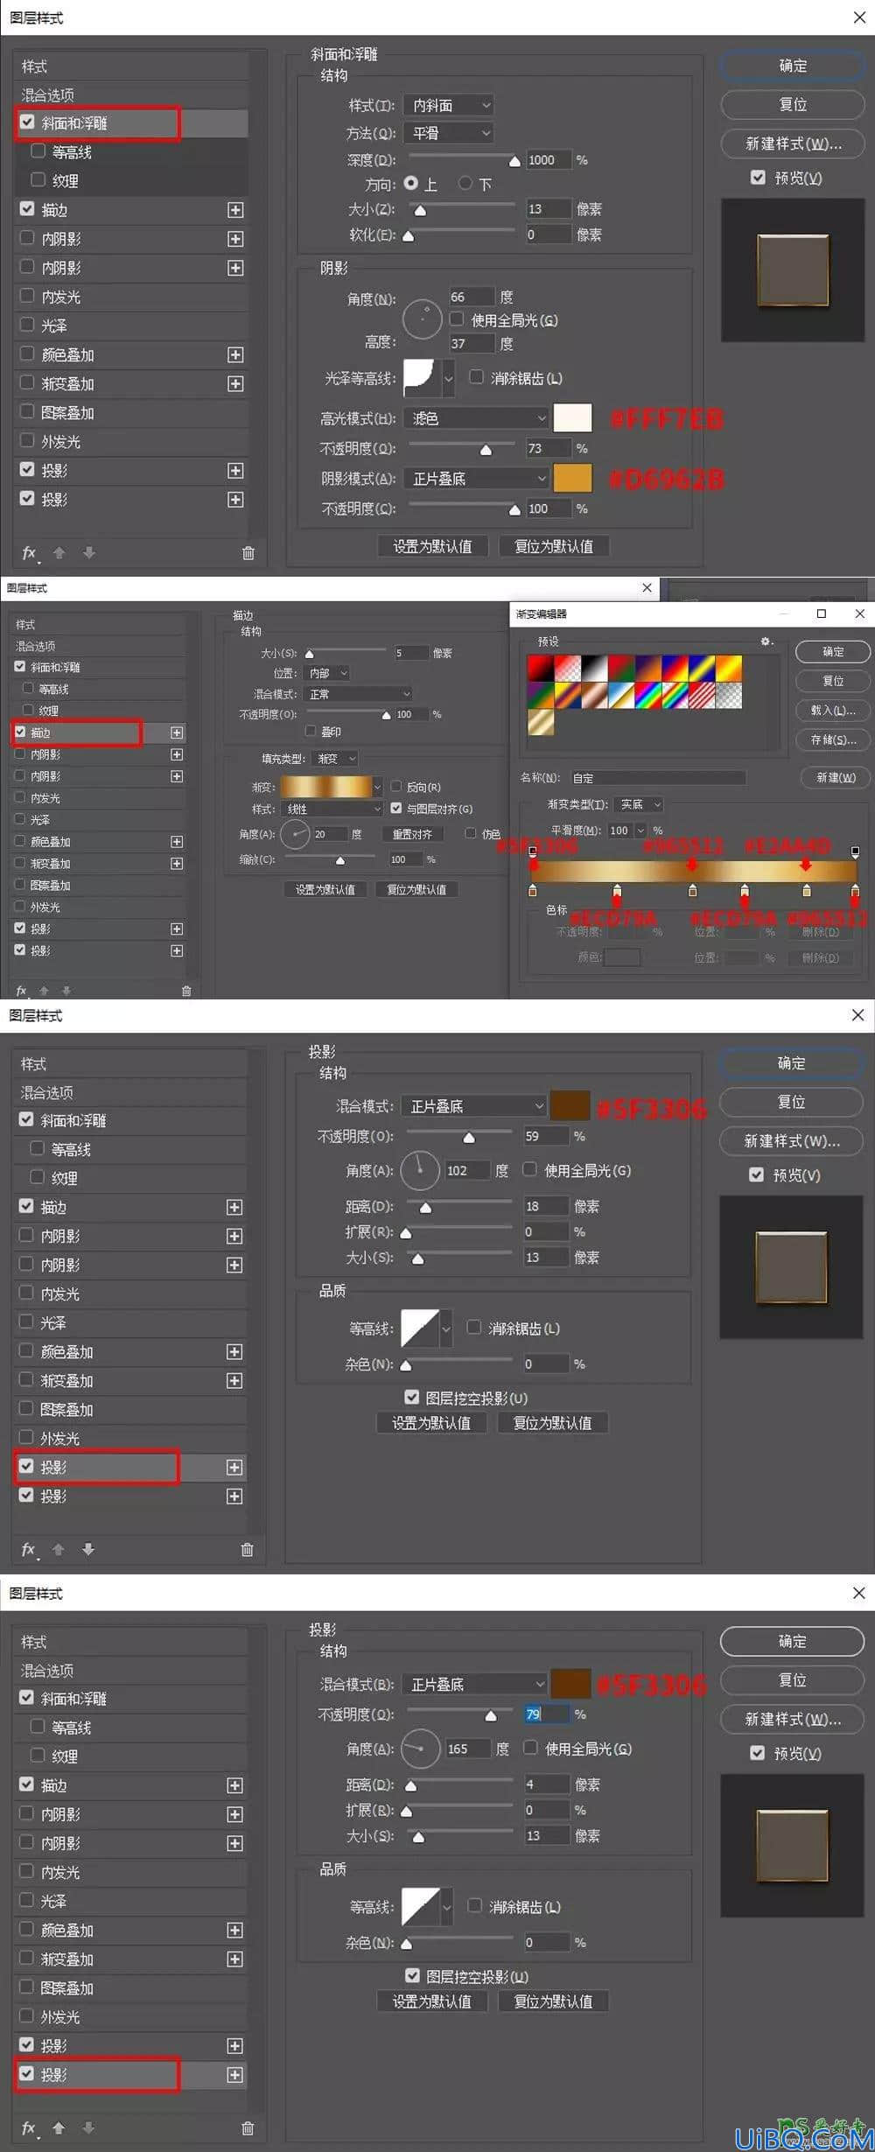The image size is (875, 2152).
Task: Click the 名称 field in the Gradient Editor
Action: (658, 778)
